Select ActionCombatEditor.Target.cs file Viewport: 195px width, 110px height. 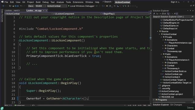coord(177,83)
